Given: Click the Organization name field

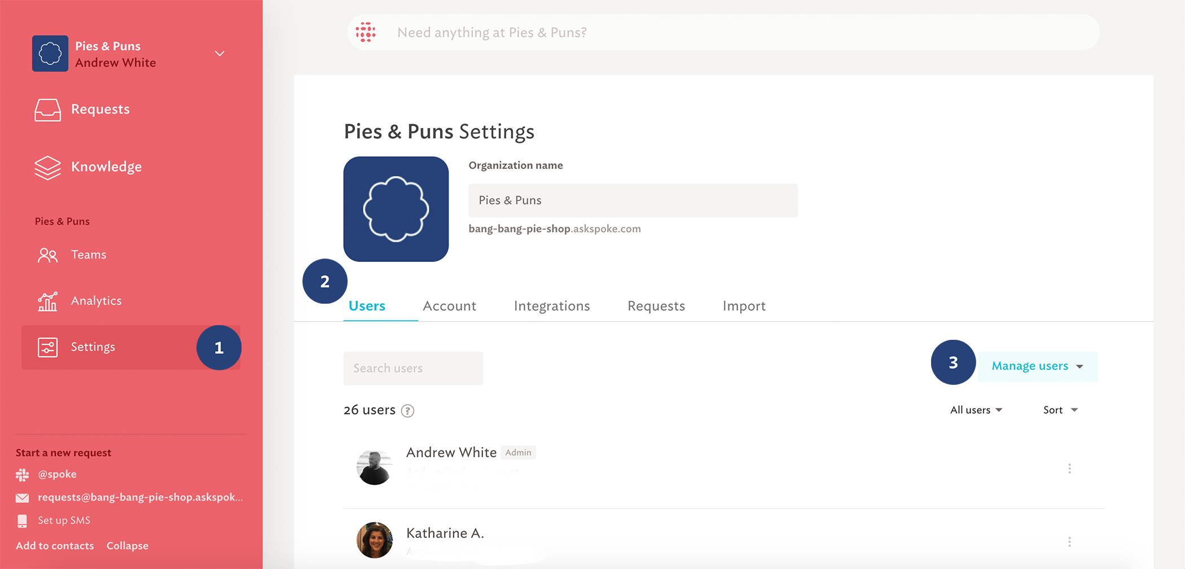Looking at the screenshot, I should (x=633, y=200).
